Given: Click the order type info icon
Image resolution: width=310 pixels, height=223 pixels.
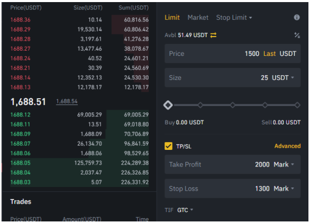Looking at the screenshot, I should 296,17.
